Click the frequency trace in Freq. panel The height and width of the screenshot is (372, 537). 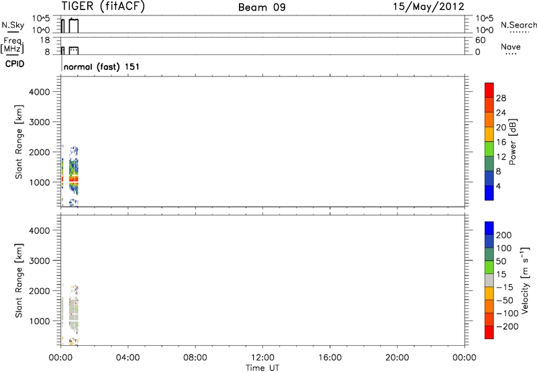click(74, 50)
